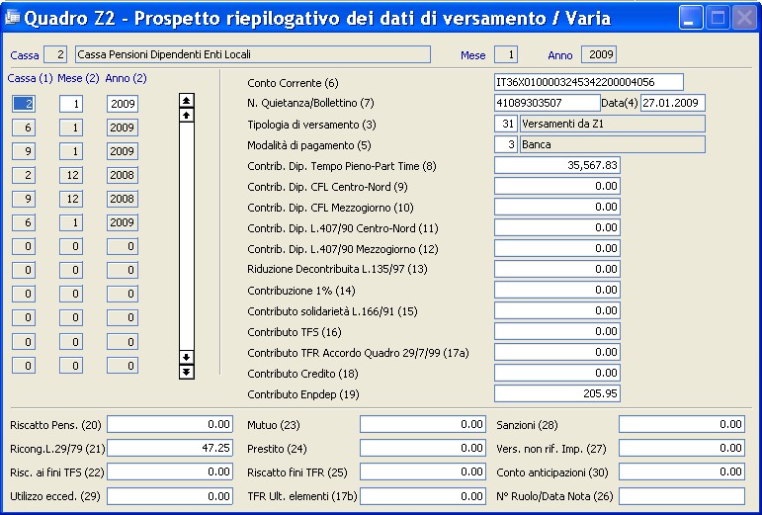Click the Riscatto fini TFR (25) field
The image size is (762, 515).
[423, 472]
